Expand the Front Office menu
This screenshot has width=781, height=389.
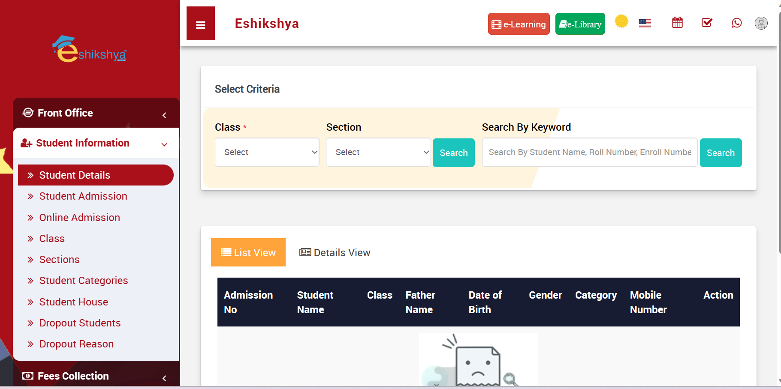[x=96, y=113]
